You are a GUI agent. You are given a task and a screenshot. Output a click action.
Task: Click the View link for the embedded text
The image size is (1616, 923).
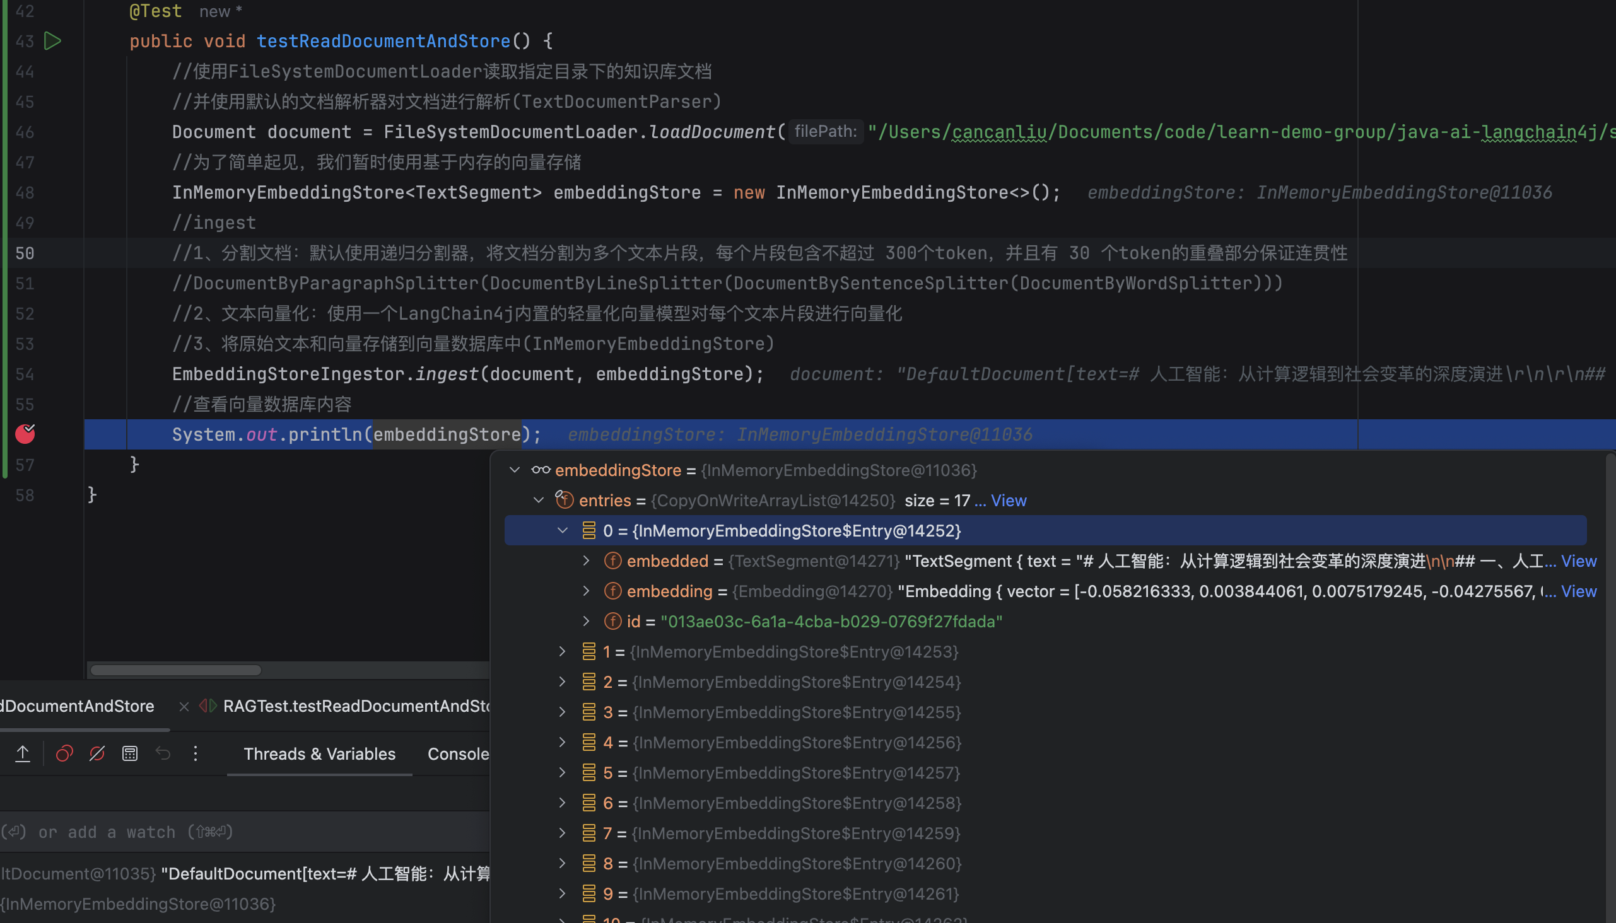tap(1578, 561)
